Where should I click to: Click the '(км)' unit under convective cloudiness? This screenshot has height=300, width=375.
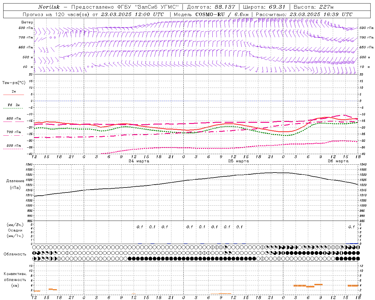15,285
